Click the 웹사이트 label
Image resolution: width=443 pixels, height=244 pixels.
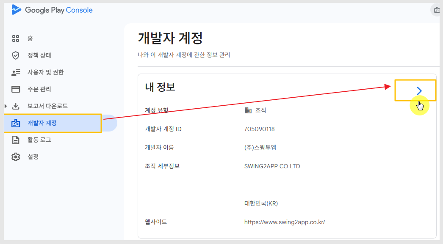pos(156,222)
